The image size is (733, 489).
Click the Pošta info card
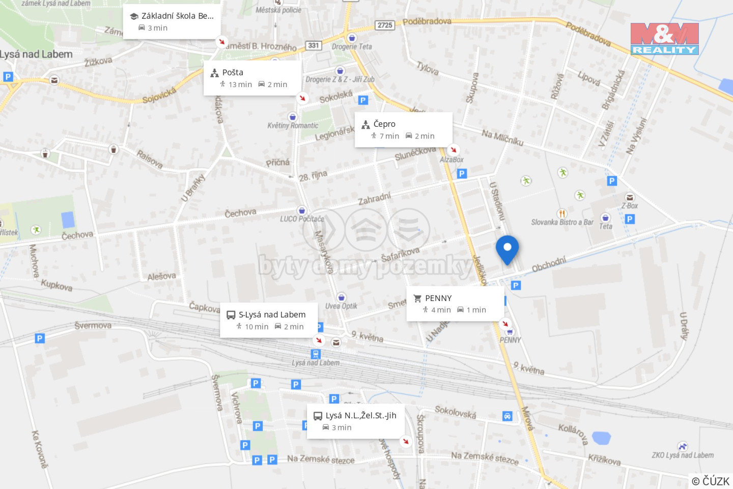click(x=252, y=78)
